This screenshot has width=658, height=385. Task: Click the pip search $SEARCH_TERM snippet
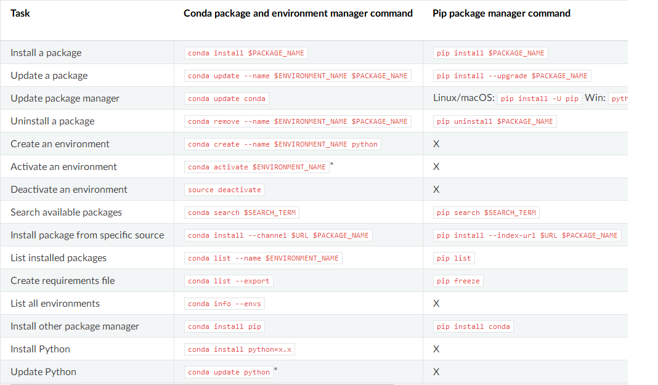click(485, 212)
